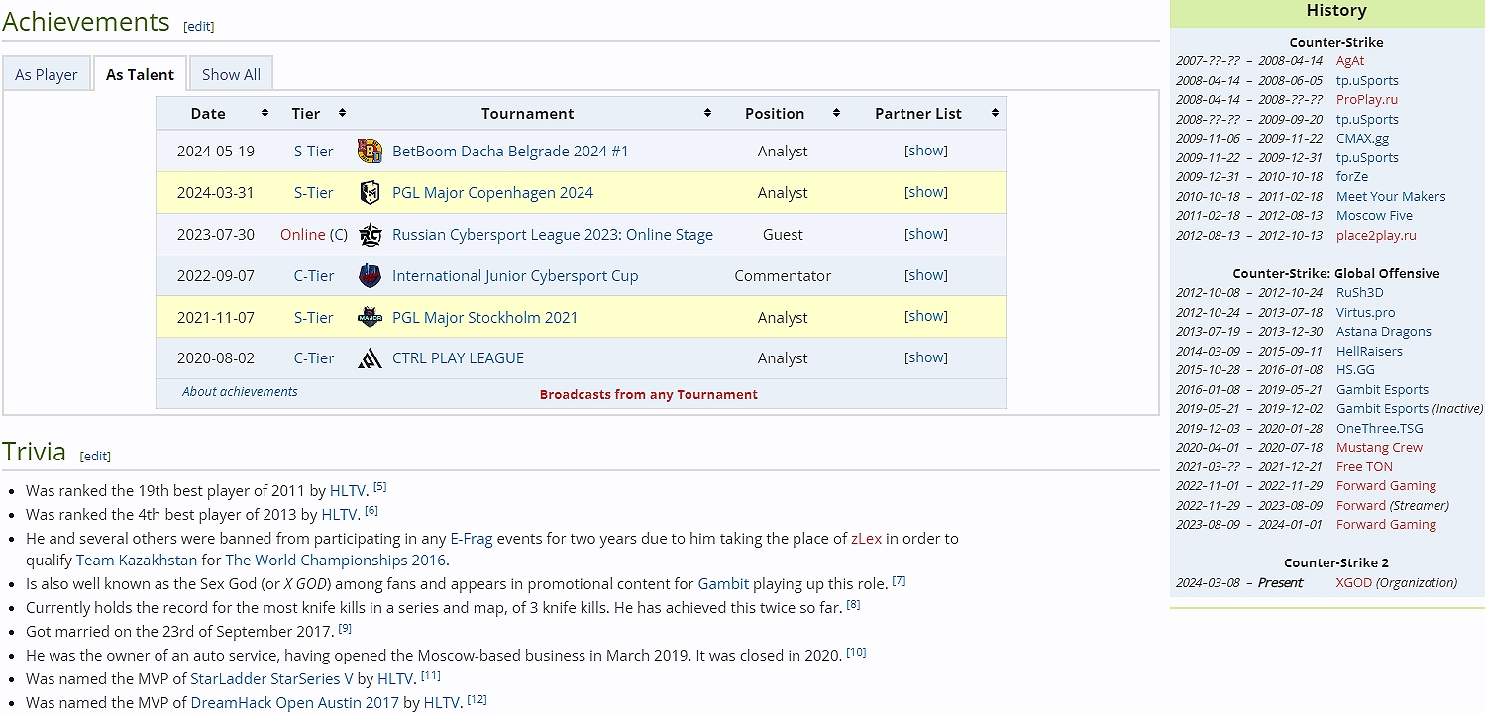Open Meet Your Makers team link

click(x=1391, y=197)
